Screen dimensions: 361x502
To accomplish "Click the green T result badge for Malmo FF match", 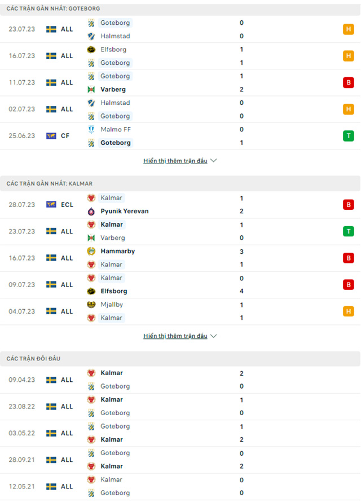I will coord(348,136).
